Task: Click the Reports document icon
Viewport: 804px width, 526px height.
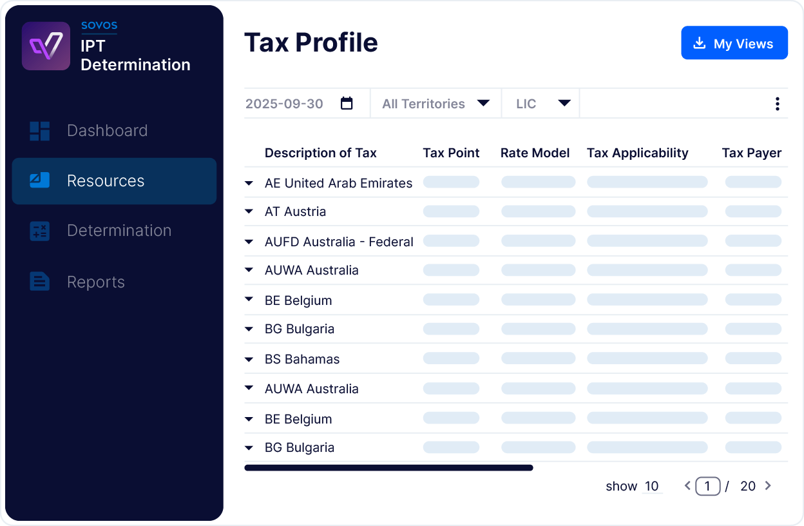Action: [x=40, y=282]
